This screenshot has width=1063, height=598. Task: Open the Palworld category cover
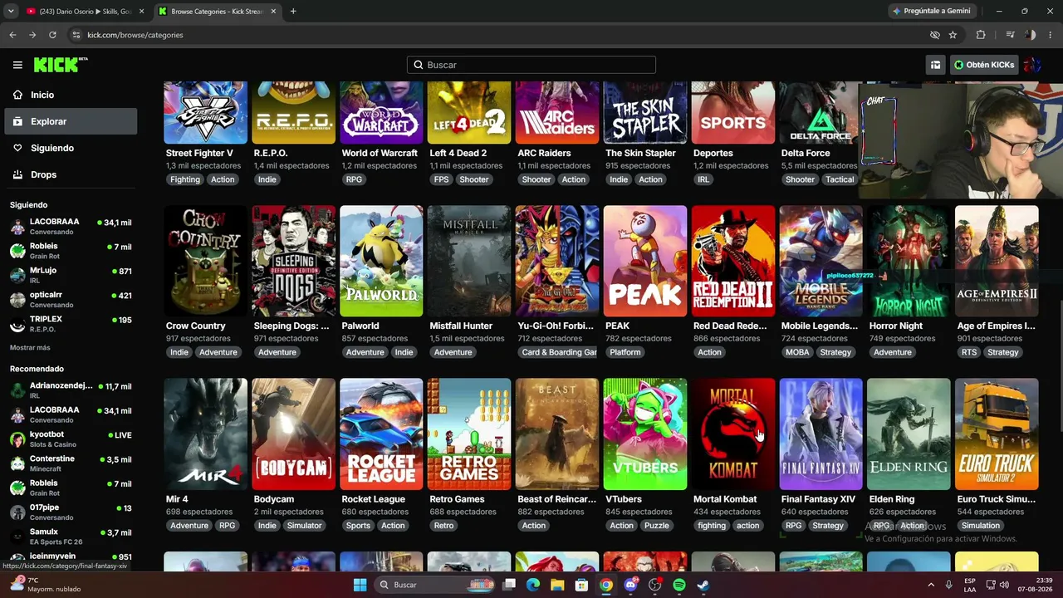tap(381, 261)
